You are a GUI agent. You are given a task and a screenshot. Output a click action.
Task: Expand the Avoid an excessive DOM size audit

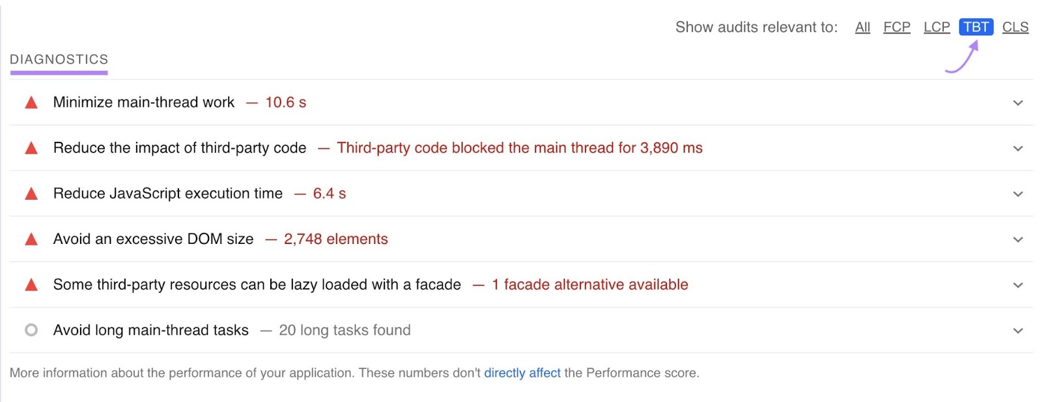tap(1017, 239)
